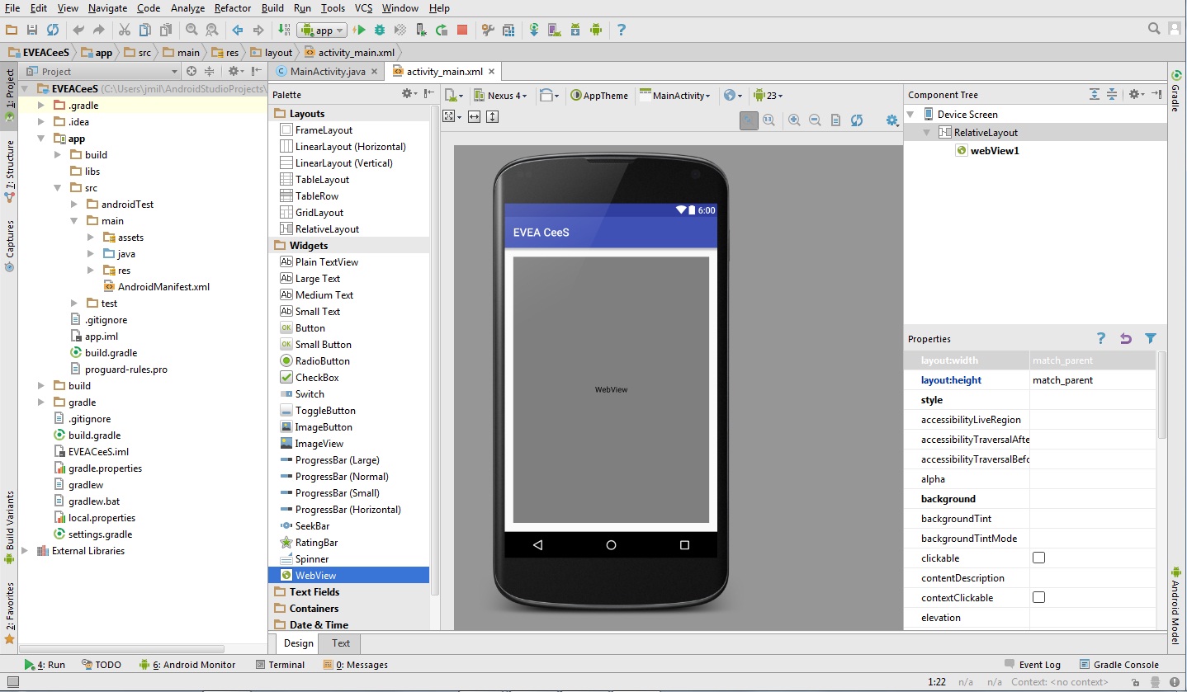The image size is (1187, 692).
Task: Click the properties filter funnel icon
Action: 1151,338
